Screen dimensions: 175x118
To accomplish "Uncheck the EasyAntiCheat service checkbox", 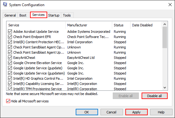I will [x=10, y=58].
